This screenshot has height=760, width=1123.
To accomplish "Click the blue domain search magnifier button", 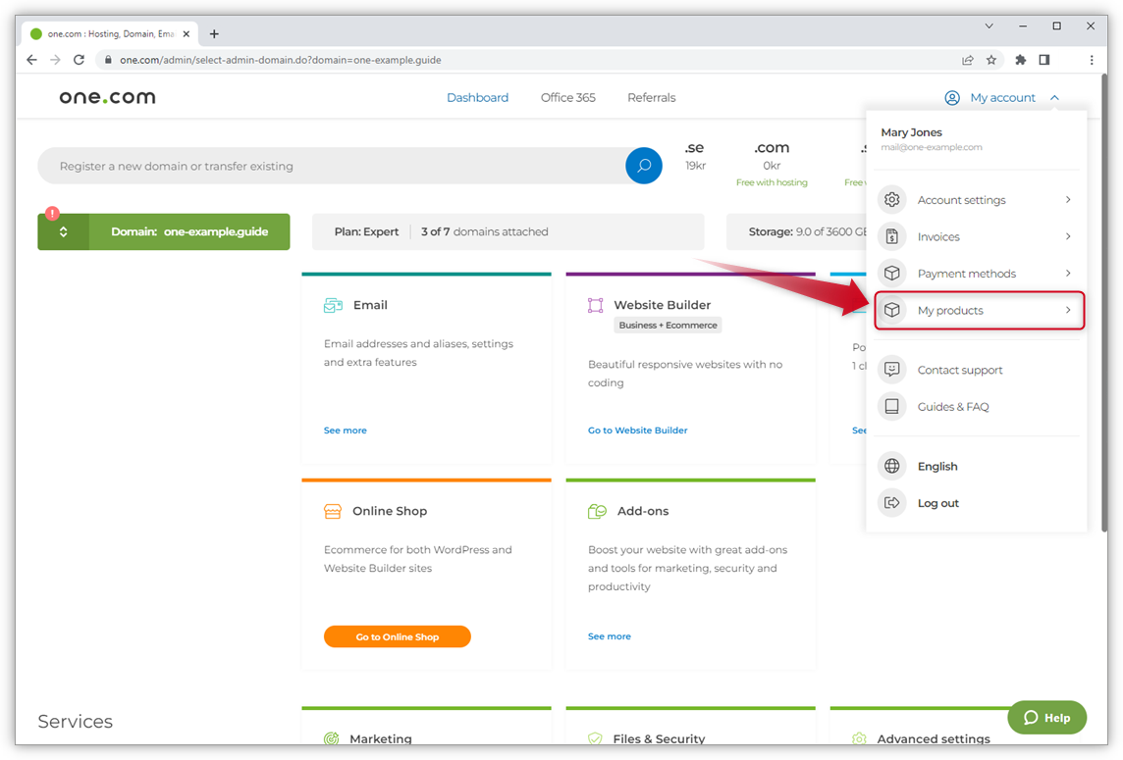I will [x=643, y=166].
